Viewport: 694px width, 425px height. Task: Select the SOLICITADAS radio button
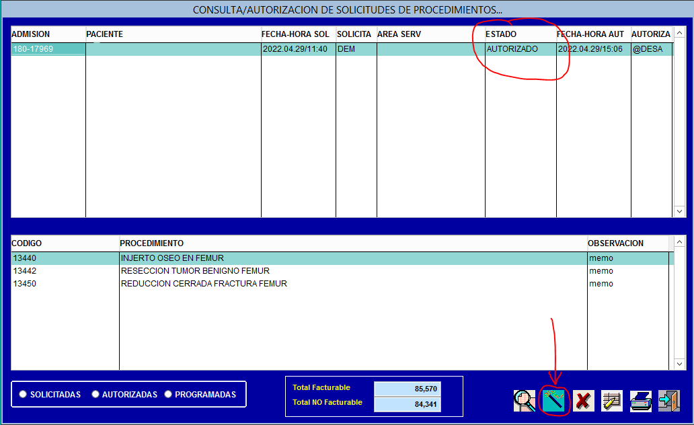(x=23, y=394)
